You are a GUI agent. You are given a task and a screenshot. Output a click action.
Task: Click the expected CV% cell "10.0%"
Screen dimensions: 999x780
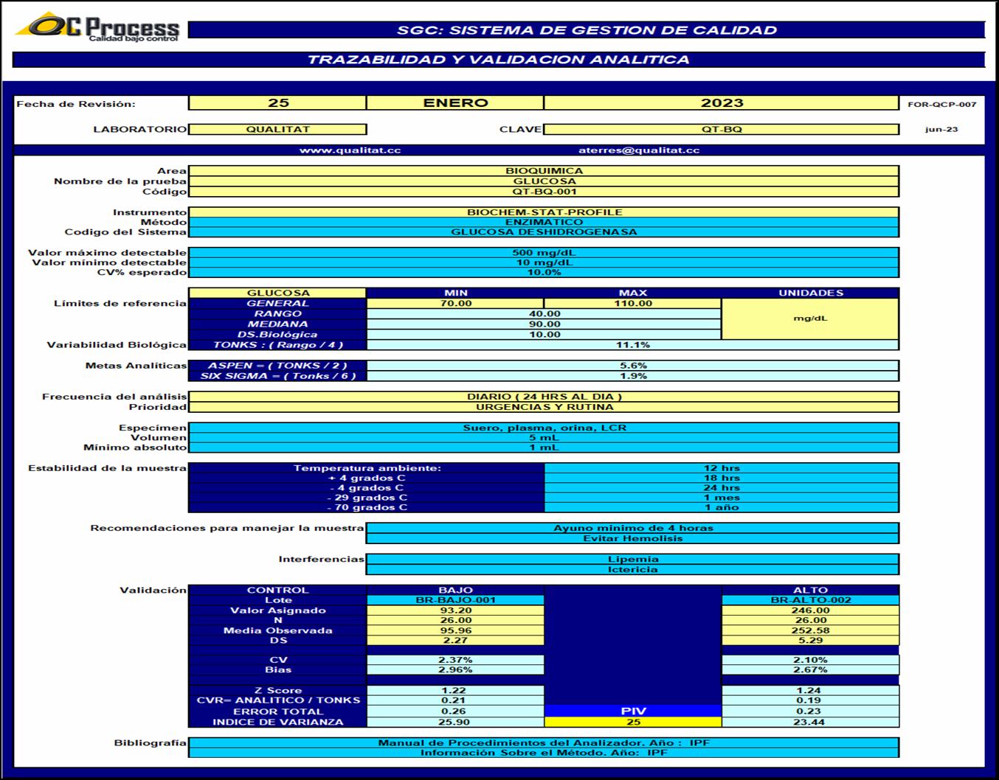pyautogui.click(x=544, y=273)
